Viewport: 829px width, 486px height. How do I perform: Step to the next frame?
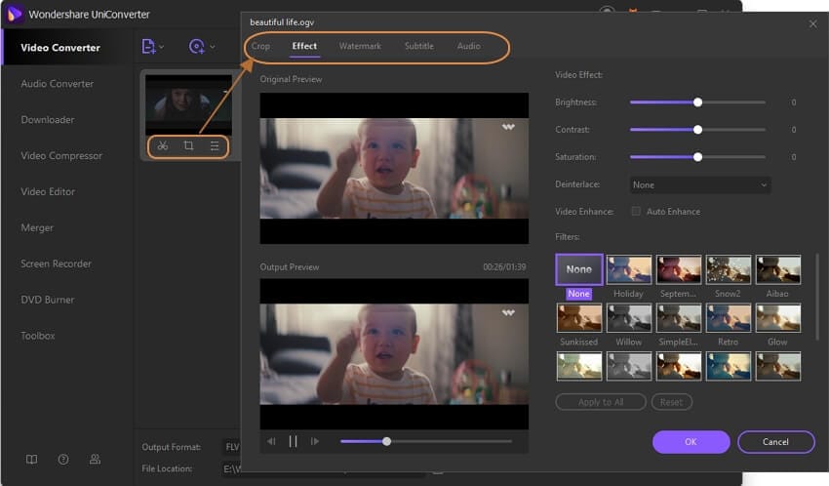click(x=315, y=441)
